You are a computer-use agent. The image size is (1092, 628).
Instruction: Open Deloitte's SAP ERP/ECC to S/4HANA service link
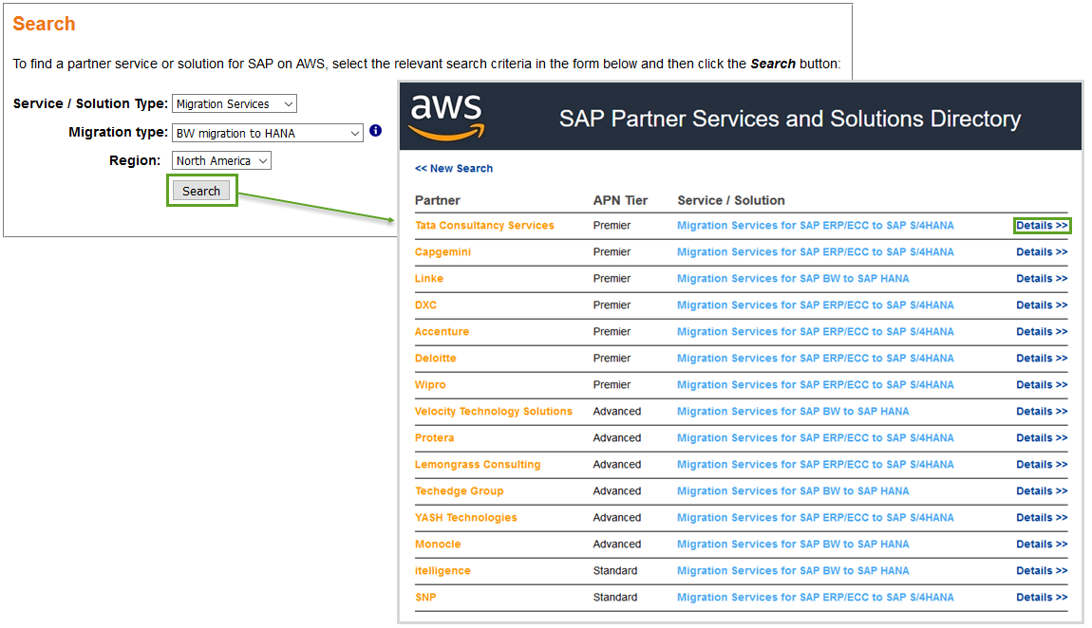click(816, 359)
